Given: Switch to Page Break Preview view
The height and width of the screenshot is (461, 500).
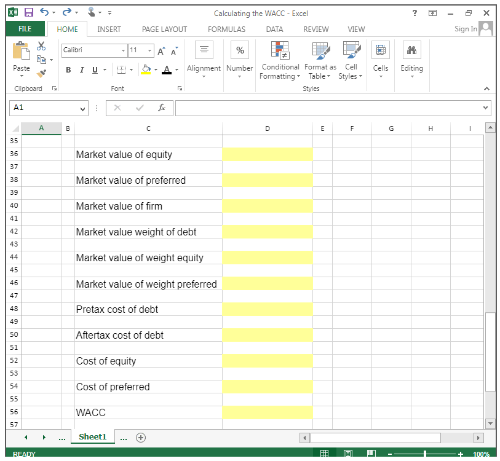Looking at the screenshot, I should pyautogui.click(x=371, y=453).
